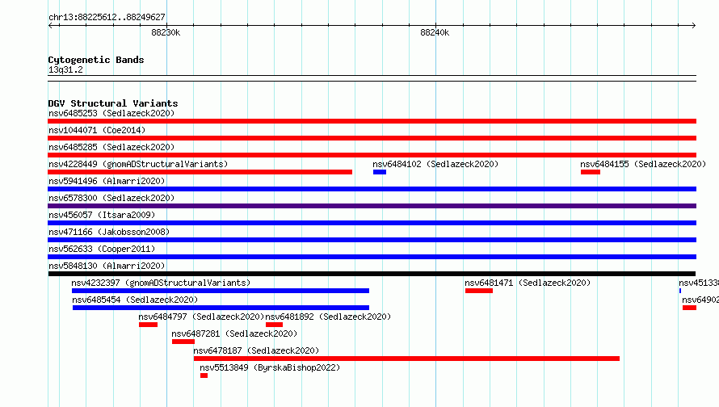This screenshot has width=719, height=407.
Task: Click the right arrow of the ruler
Action: tap(693, 25)
